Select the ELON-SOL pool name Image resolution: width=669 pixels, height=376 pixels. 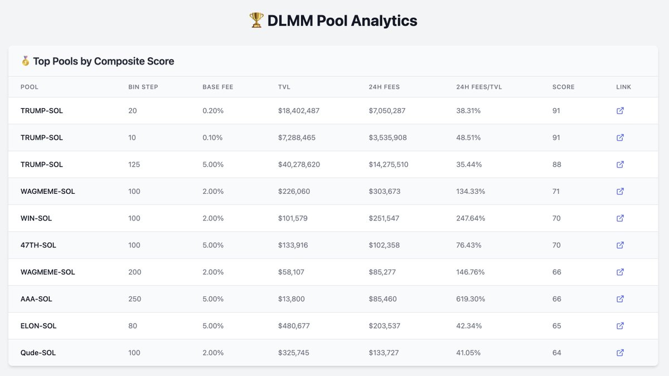click(x=38, y=326)
